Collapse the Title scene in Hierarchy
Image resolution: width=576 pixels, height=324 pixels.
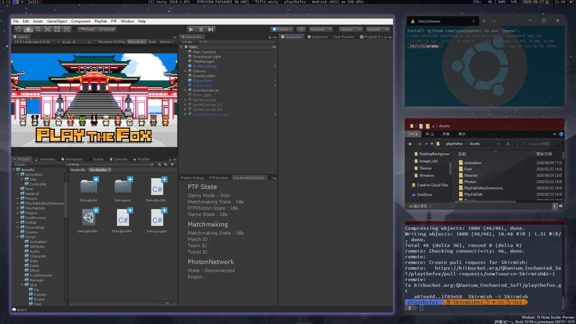tap(182, 47)
